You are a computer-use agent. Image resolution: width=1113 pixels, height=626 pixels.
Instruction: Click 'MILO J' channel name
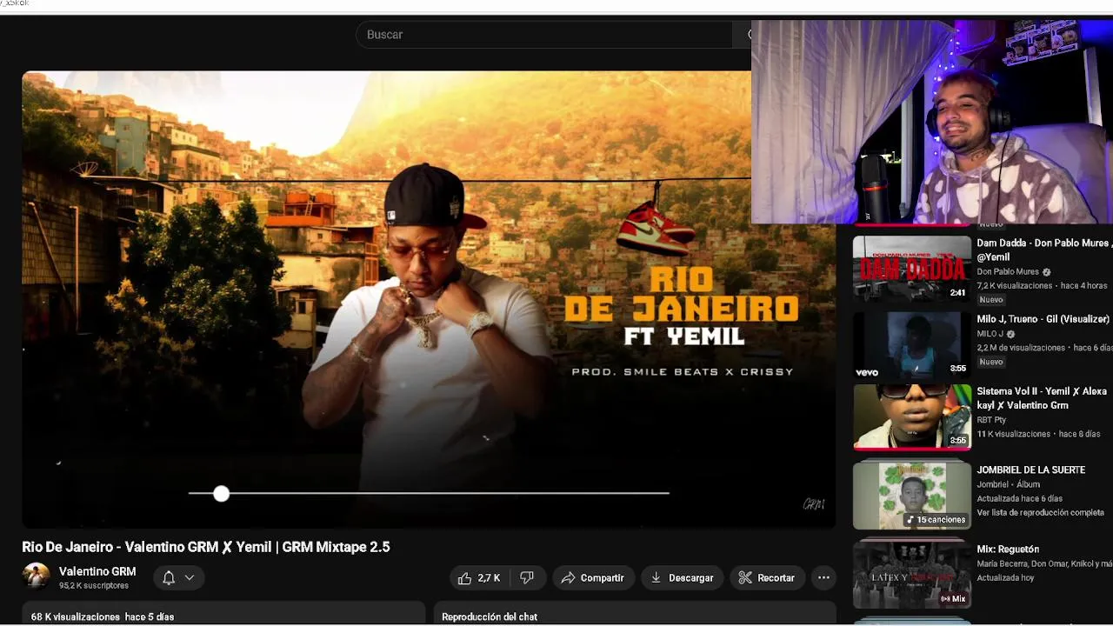pyautogui.click(x=990, y=334)
